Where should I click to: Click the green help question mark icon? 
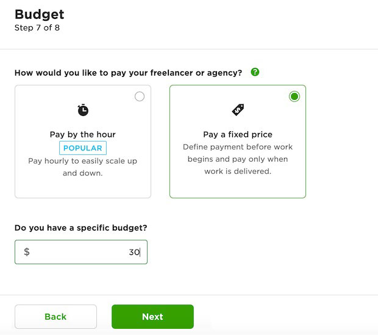[x=255, y=72]
